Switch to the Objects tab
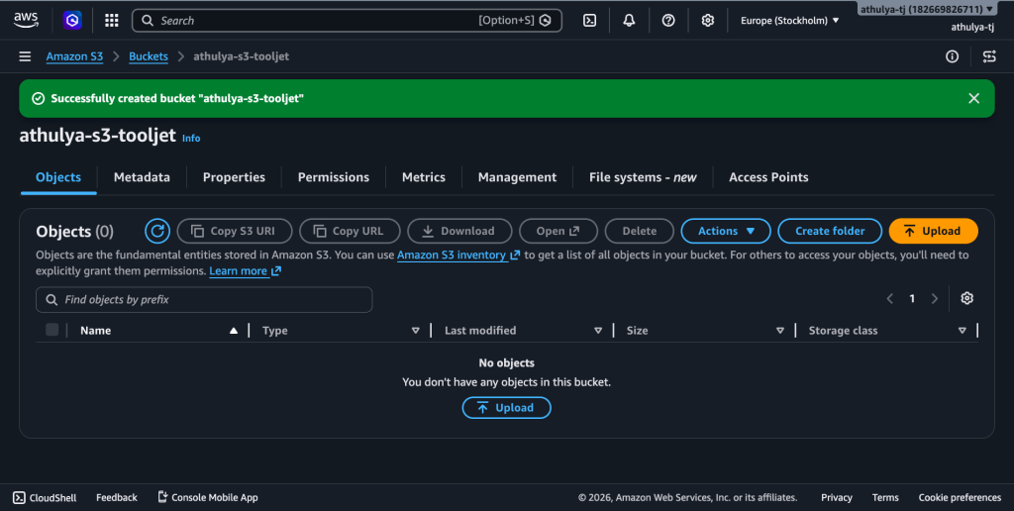 point(58,177)
